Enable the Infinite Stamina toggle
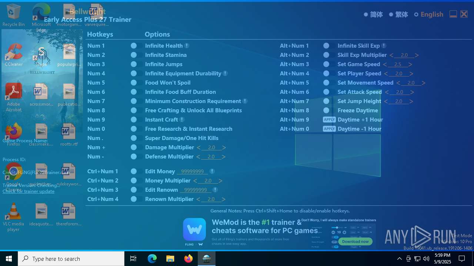This screenshot has width=474, height=266. (137, 55)
